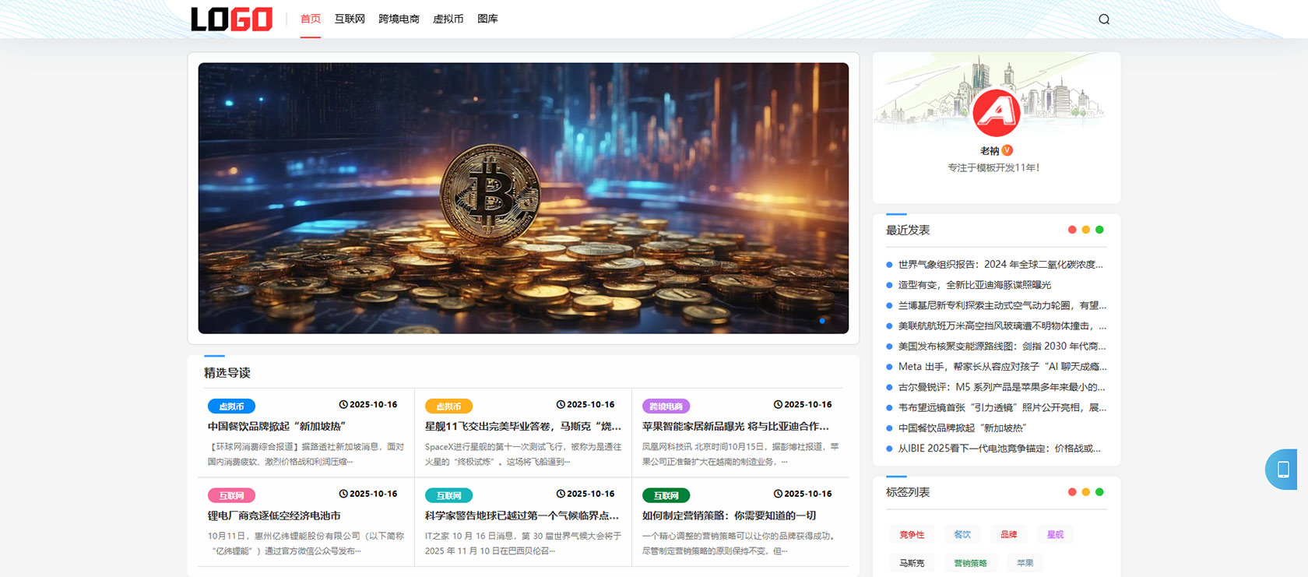Click the bitcoin banner image
This screenshot has width=1308, height=577.
[x=523, y=199]
